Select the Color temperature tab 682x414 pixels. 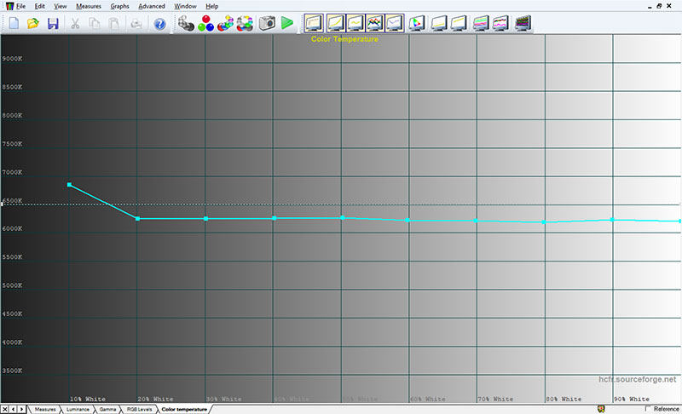184,409
